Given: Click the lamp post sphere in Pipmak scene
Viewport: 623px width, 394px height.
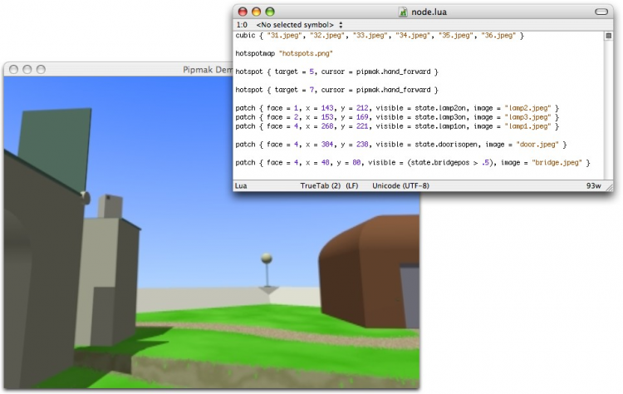Looking at the screenshot, I should [x=267, y=259].
